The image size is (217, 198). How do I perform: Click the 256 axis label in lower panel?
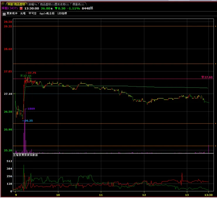(9, 176)
